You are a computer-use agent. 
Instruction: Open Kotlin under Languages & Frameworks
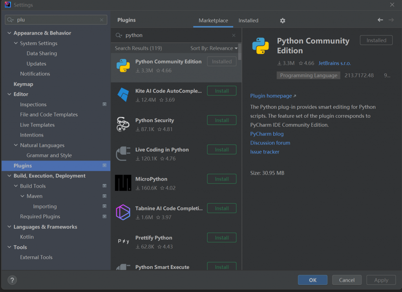[27, 237]
